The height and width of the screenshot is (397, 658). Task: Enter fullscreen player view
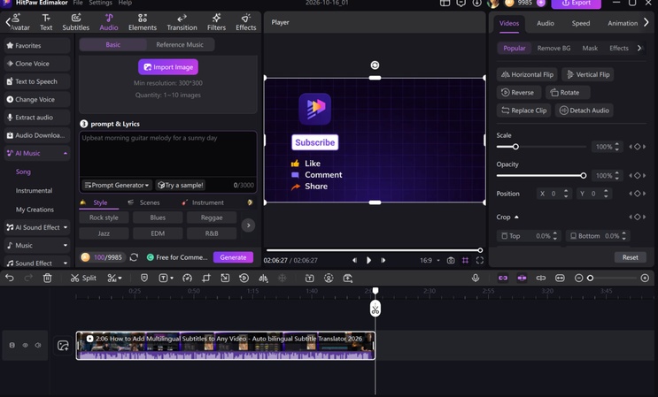[x=480, y=261]
